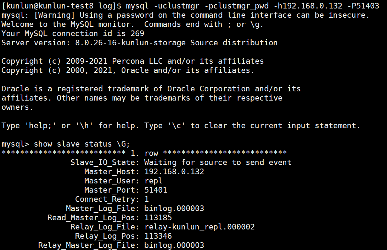Click the Master_User value repl
The height and width of the screenshot is (250, 387).
(153, 181)
